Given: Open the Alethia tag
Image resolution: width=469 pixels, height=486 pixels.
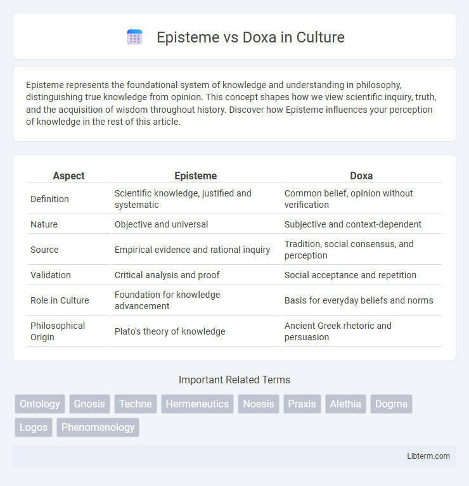Looking at the screenshot, I should tap(345, 404).
